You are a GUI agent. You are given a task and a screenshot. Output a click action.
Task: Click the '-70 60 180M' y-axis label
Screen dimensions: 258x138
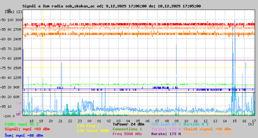(x=11, y=58)
